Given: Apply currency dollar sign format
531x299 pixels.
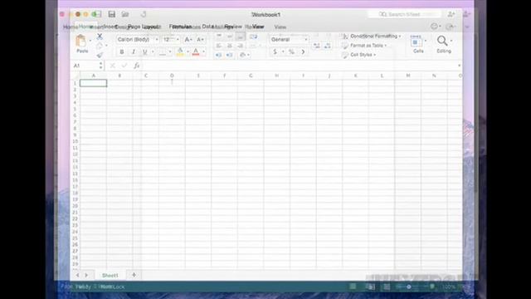Looking at the screenshot, I should [x=275, y=51].
